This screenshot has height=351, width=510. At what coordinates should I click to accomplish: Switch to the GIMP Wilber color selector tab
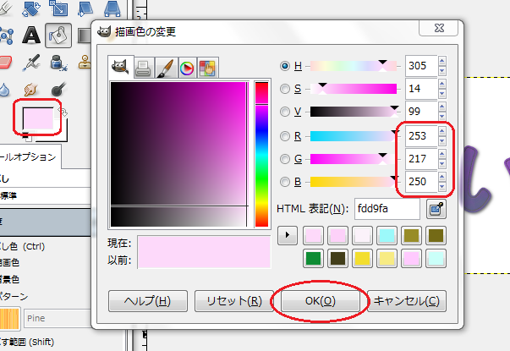coord(120,67)
